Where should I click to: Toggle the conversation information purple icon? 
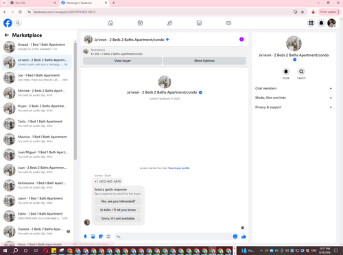coord(241,40)
